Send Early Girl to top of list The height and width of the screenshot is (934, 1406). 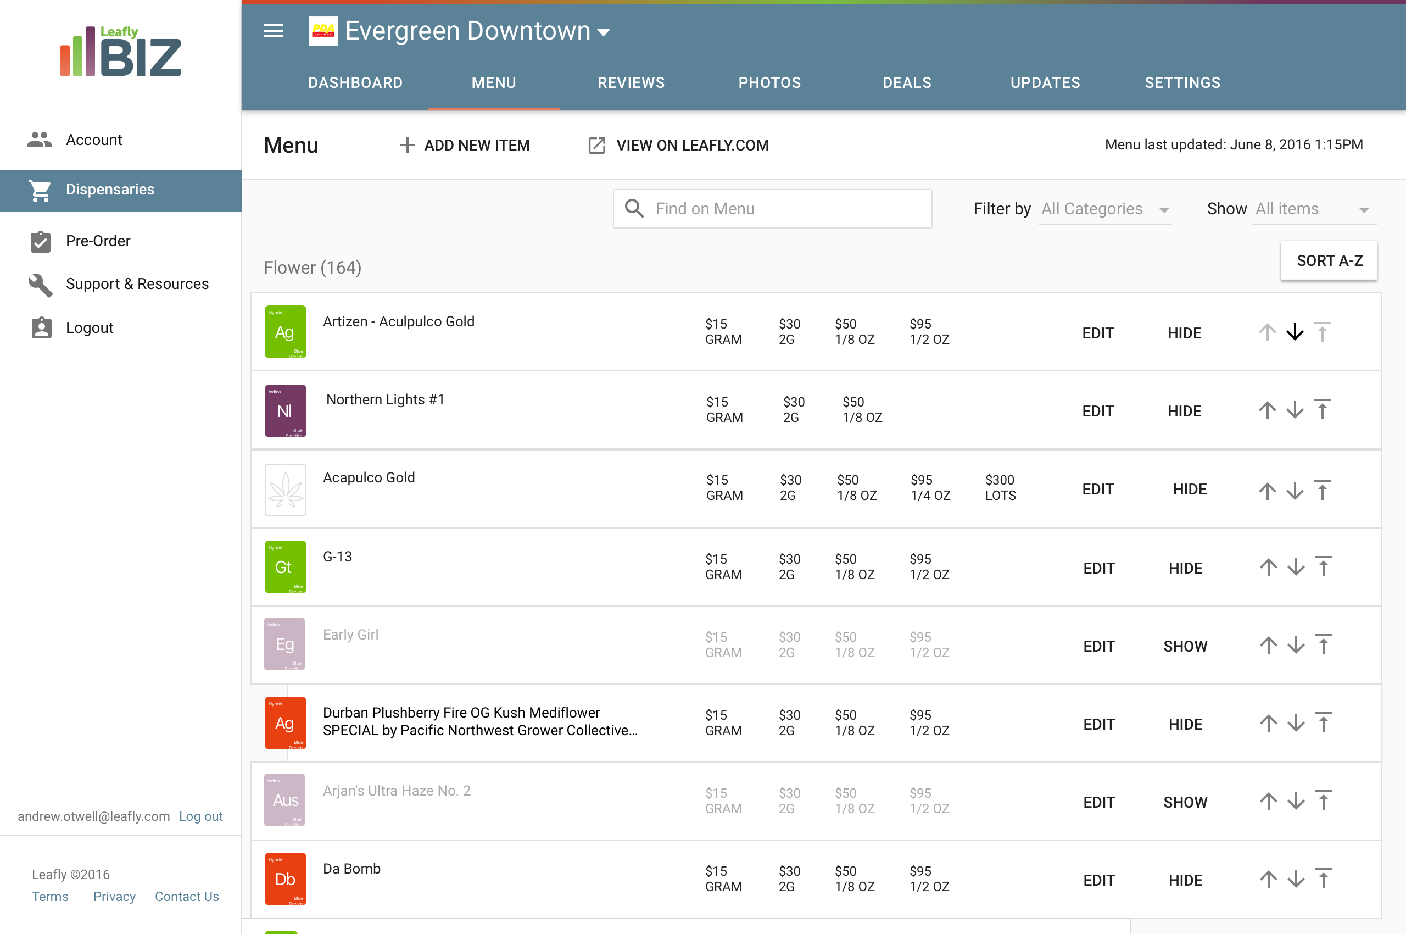pyautogui.click(x=1323, y=644)
